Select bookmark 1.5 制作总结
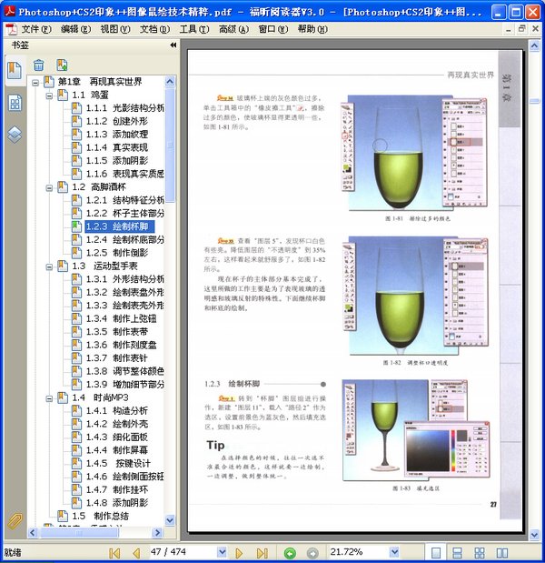This screenshot has height=563, width=545. point(101,516)
